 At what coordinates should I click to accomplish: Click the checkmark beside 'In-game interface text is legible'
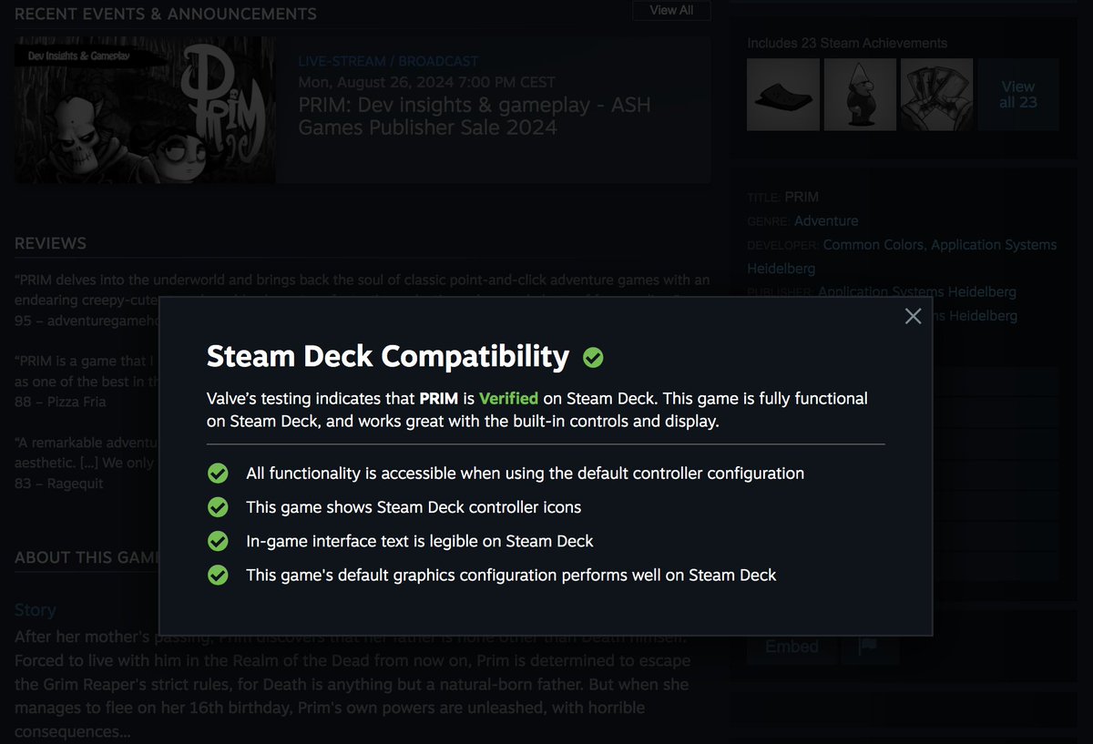point(218,541)
